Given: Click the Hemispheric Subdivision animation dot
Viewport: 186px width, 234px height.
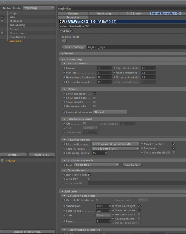Looking at the screenshot, I should 64,77.
